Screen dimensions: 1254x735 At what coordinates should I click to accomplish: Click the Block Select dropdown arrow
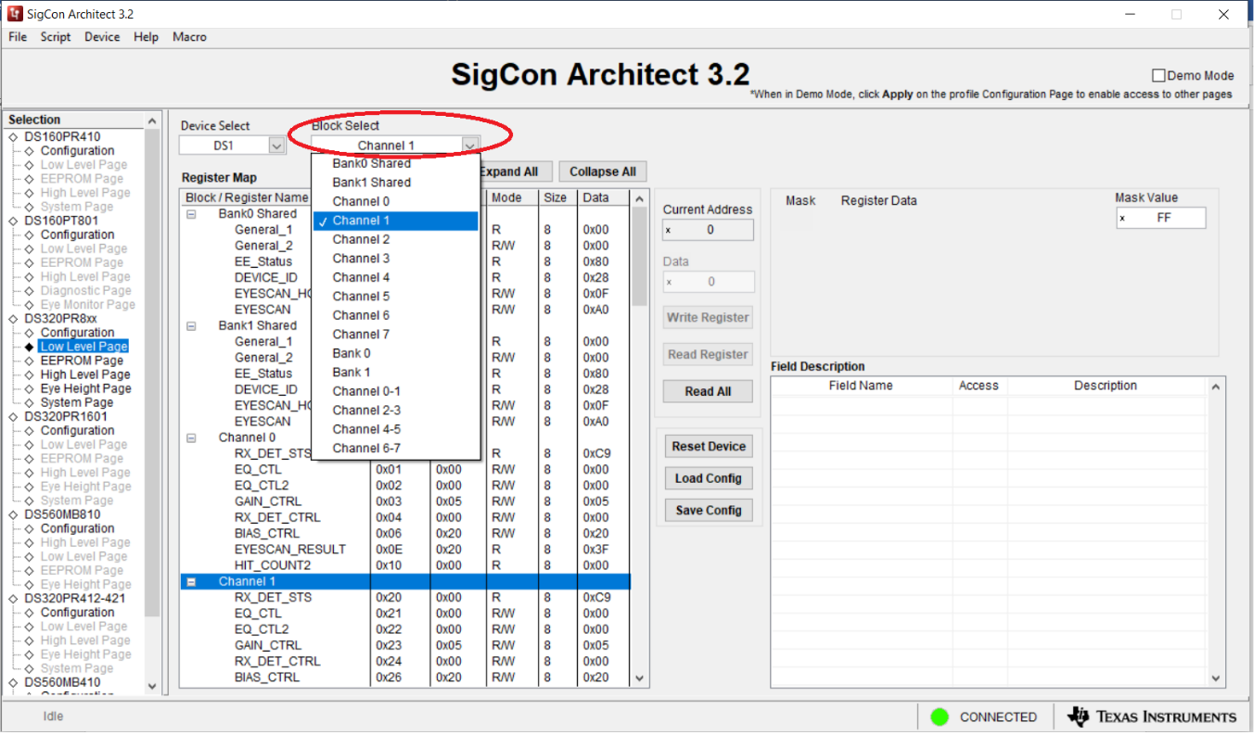point(471,146)
